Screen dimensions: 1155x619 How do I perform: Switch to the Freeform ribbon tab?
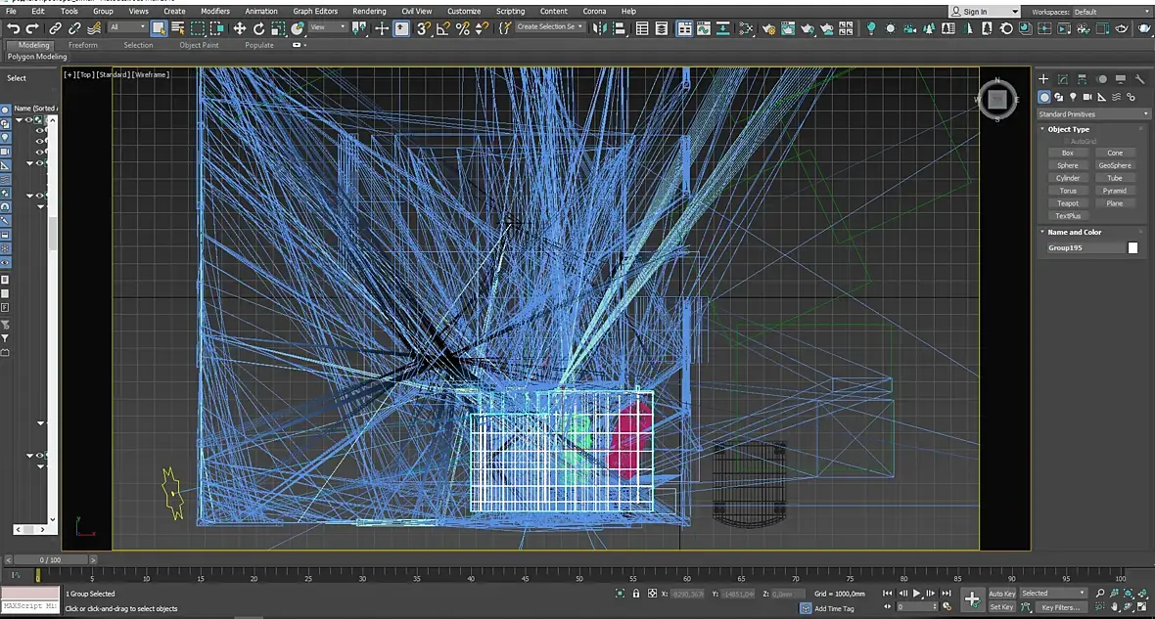click(x=83, y=45)
